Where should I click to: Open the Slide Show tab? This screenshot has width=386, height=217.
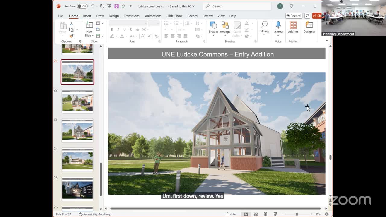coord(174,16)
